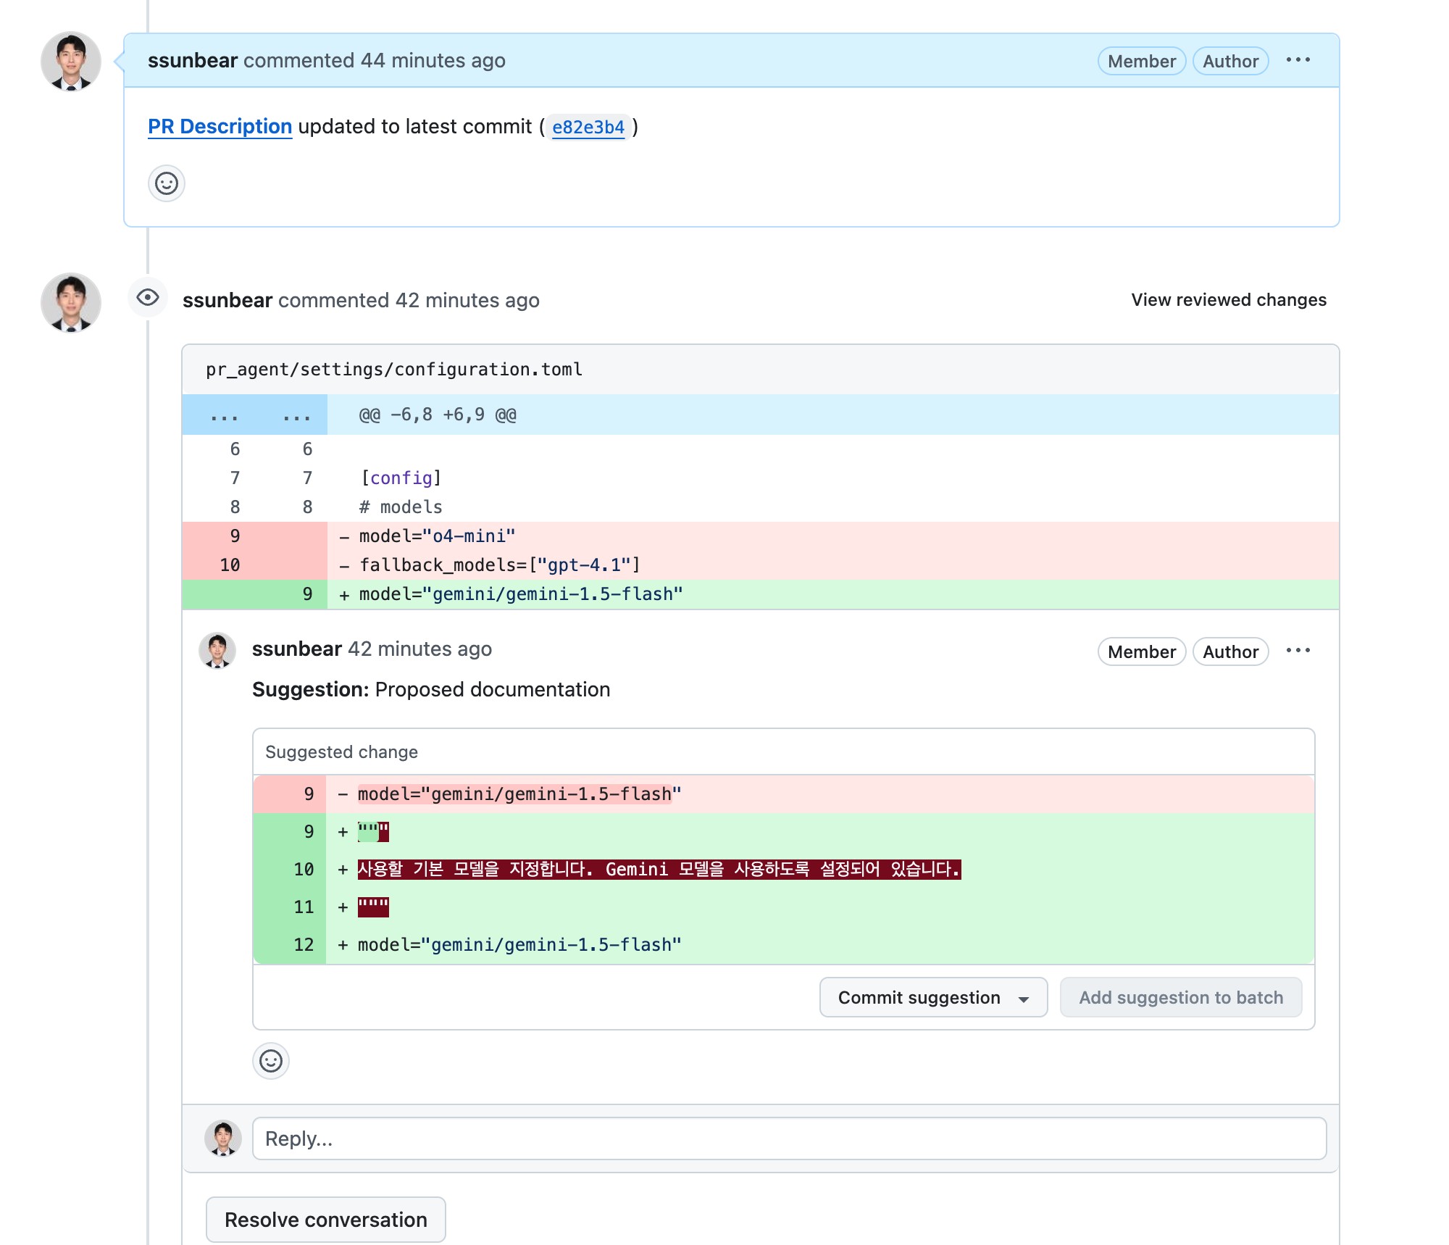Click the Resolve conversation button
This screenshot has width=1449, height=1245.
click(x=325, y=1220)
